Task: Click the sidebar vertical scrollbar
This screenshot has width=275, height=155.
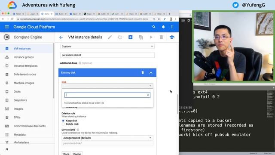Action: tap(54, 70)
